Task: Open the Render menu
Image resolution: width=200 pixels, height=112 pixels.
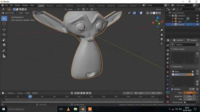Action: tap(17, 5)
